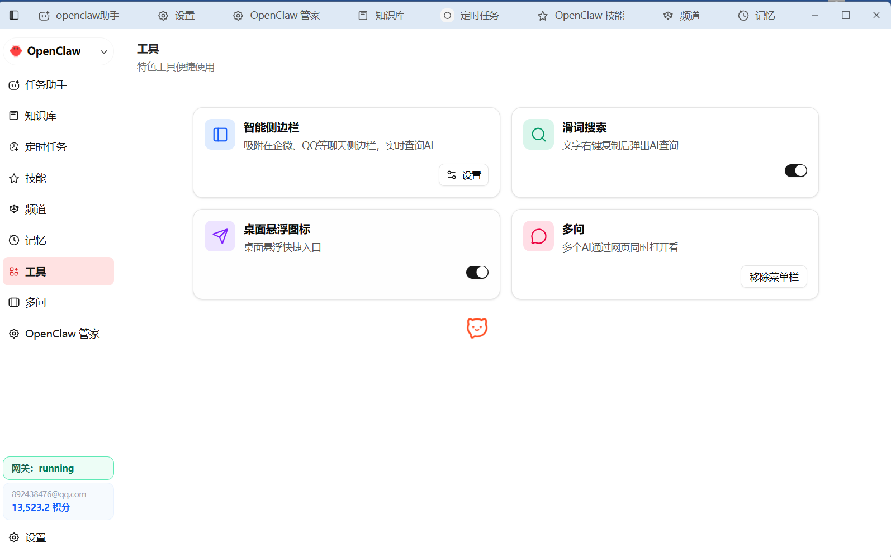Image resolution: width=891 pixels, height=557 pixels.
Task: Click the 13,523.2 积分 balance
Action: click(x=41, y=507)
